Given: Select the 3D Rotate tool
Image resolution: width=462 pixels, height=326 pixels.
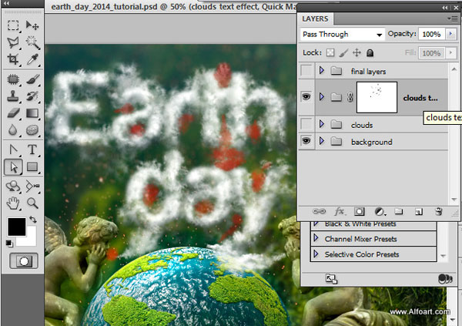Looking at the screenshot, I should 13,187.
